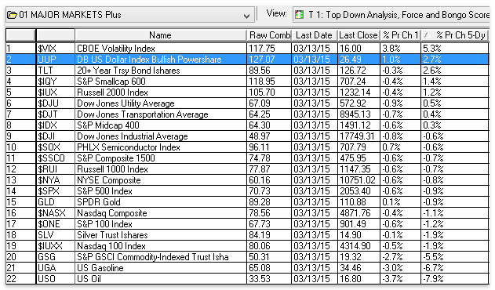This screenshot has height=290, width=495.
Task: Click Silver Trust Ishares name
Action: point(112,235)
